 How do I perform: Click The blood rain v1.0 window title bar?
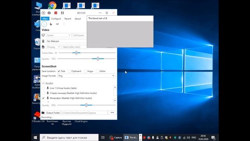pos(120,18)
